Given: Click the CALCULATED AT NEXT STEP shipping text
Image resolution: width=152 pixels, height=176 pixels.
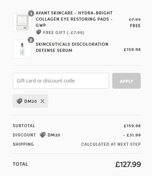Looking at the screenshot, I should (x=111, y=144).
